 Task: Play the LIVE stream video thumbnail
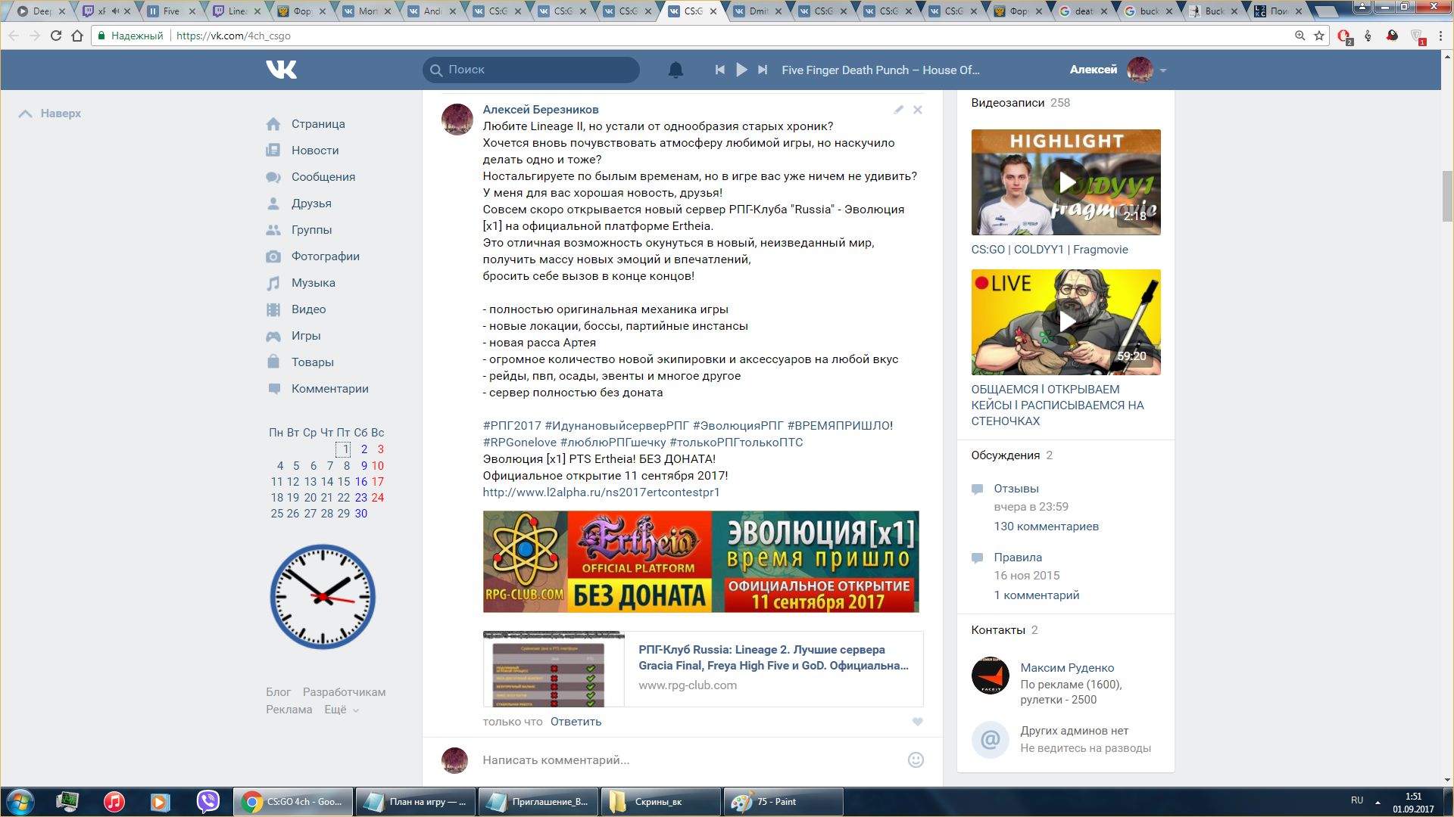click(1066, 322)
